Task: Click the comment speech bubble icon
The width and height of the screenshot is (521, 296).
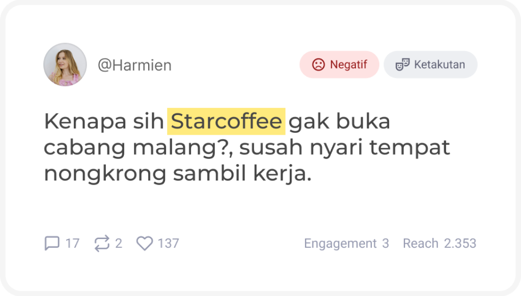Action: (x=52, y=244)
